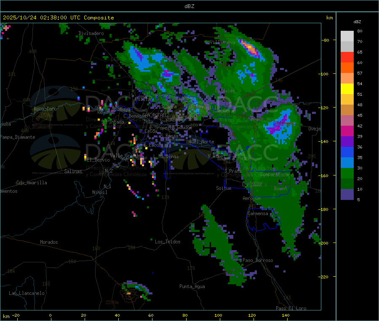Click the Punta_Agua location label
The height and width of the screenshot is (321, 379).
pos(192,286)
